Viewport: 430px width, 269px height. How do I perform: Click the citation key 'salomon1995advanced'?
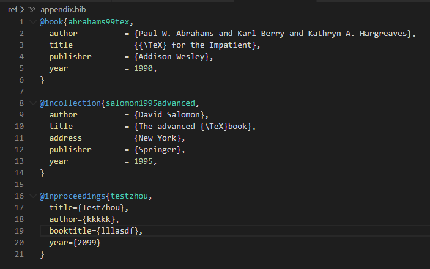click(150, 103)
